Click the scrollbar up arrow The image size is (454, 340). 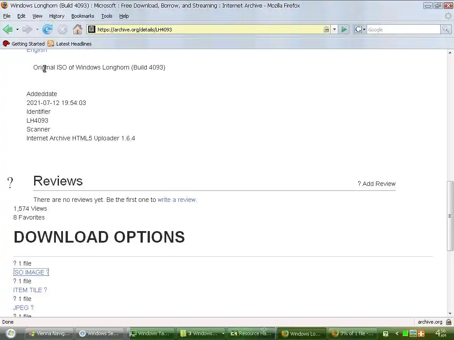(450, 53)
